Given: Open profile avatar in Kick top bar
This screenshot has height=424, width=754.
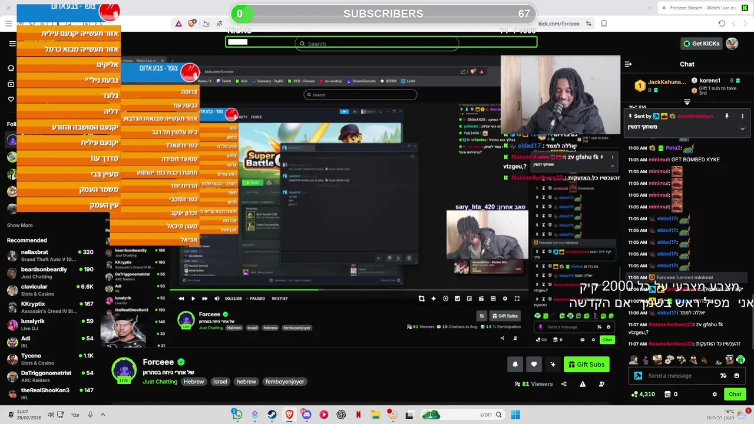Looking at the screenshot, I should pos(732,44).
